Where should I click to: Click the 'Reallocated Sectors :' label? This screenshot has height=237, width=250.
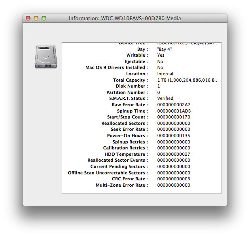coord(125,123)
